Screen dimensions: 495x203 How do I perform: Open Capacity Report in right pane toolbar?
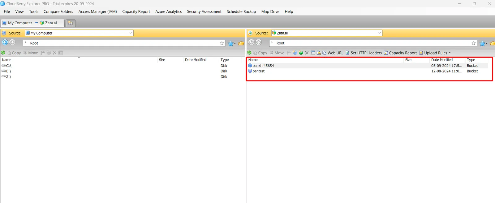(x=401, y=53)
